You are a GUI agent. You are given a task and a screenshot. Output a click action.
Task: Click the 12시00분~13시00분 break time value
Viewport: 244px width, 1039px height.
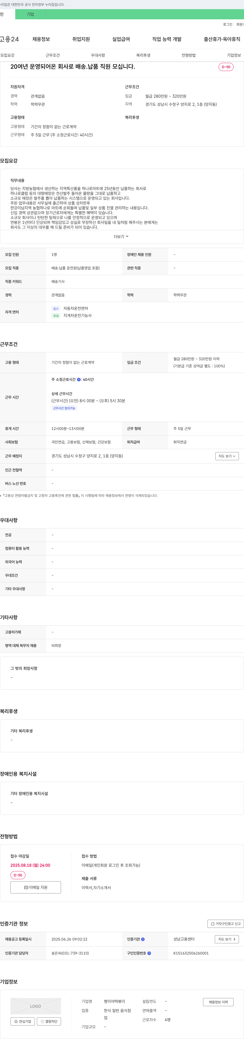click(x=68, y=429)
